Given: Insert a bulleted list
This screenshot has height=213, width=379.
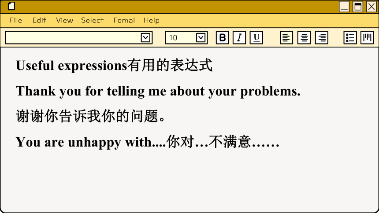Looking at the screenshot, I should coord(350,37).
